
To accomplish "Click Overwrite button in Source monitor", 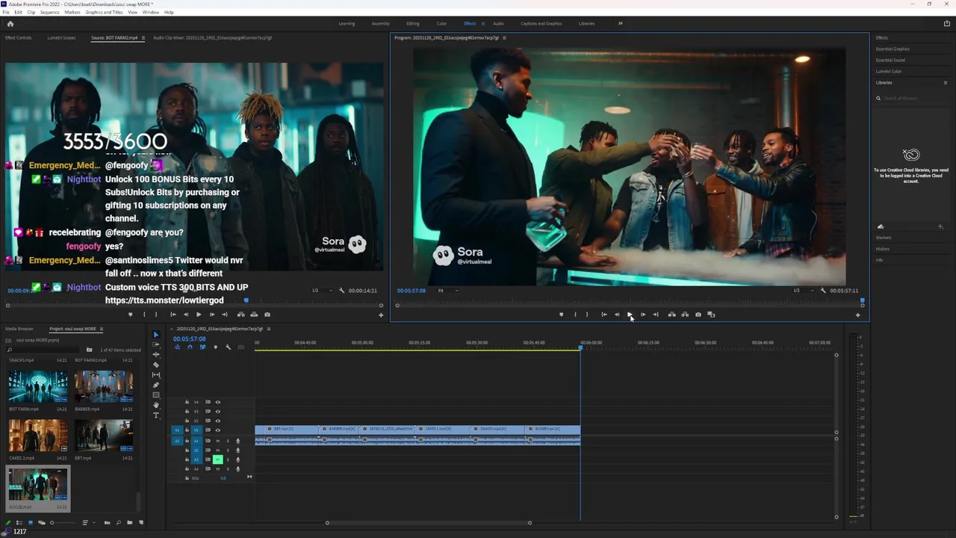I will coord(254,315).
